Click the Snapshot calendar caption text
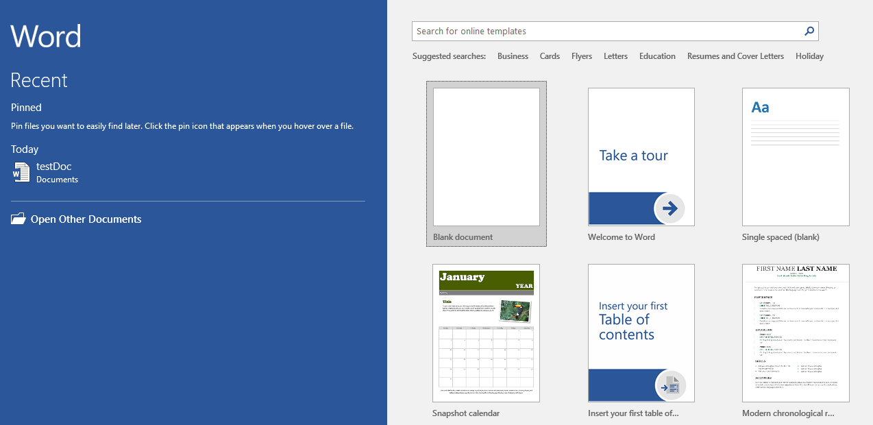 (466, 413)
